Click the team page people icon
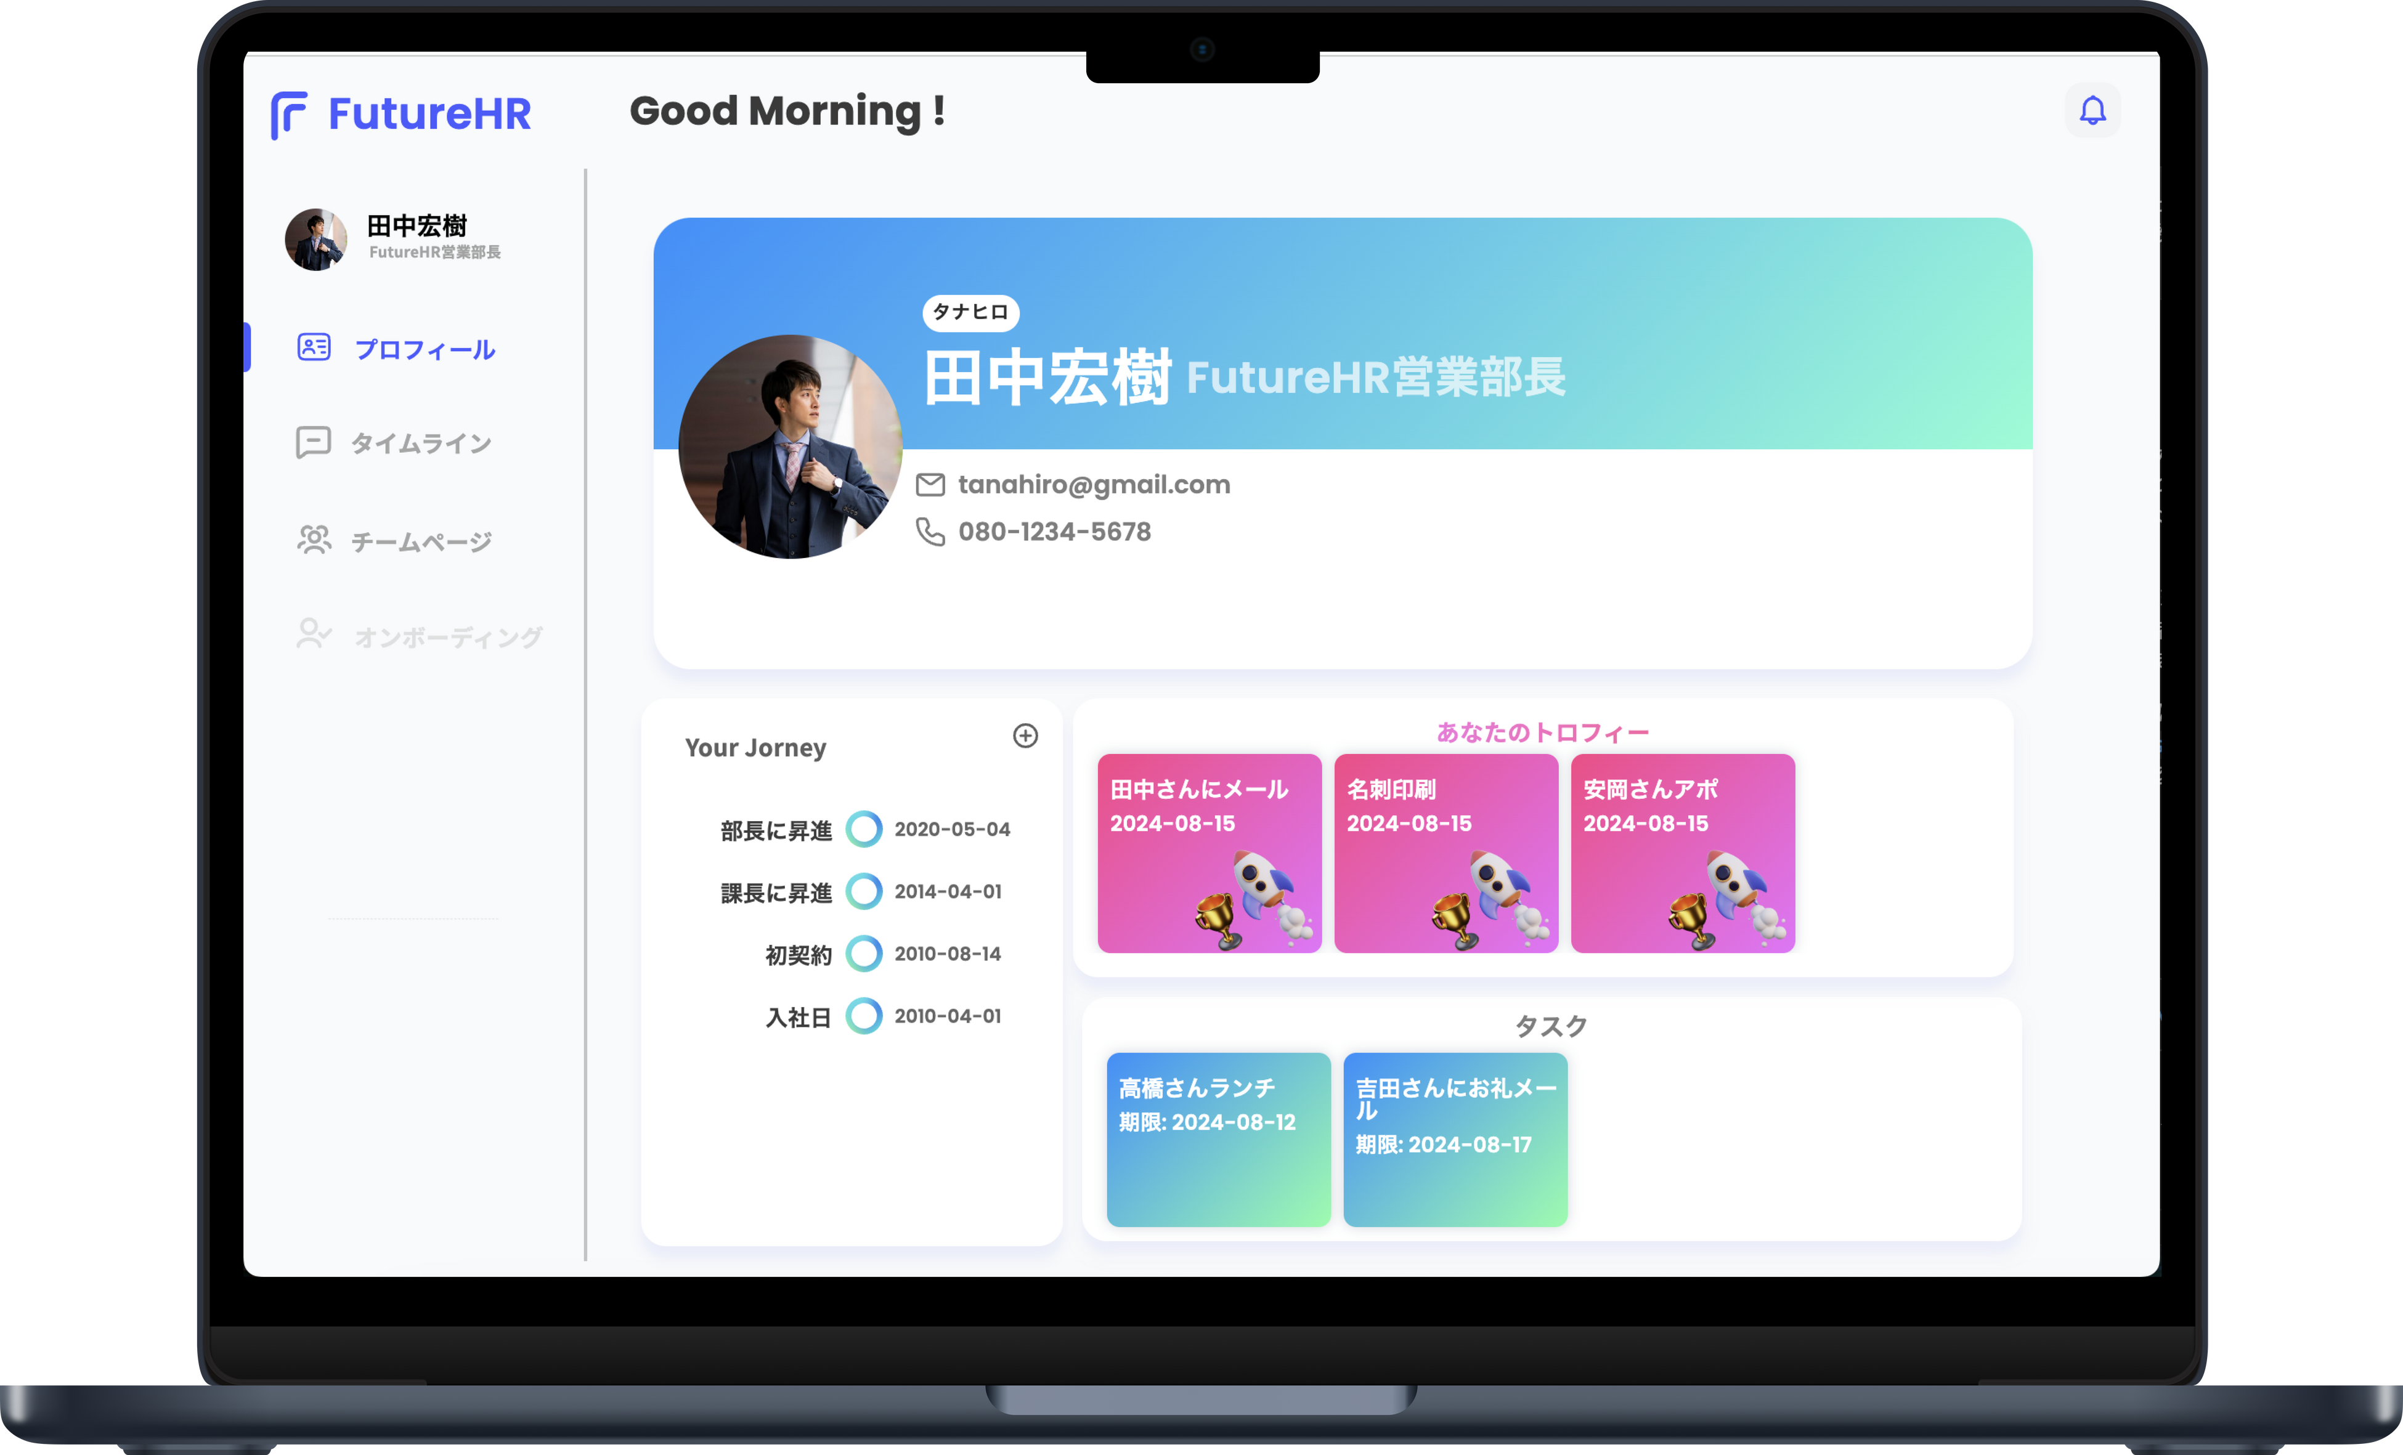The height and width of the screenshot is (1455, 2403). tap(314, 539)
